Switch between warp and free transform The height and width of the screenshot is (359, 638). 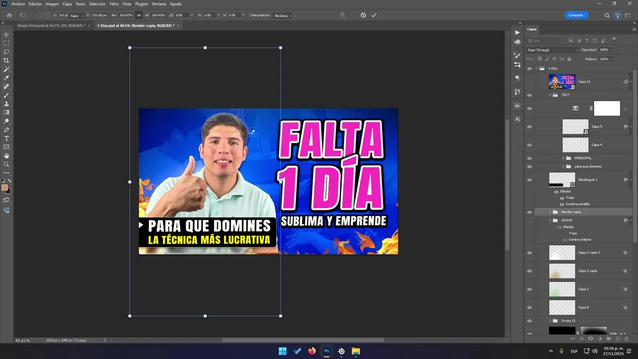(342, 15)
